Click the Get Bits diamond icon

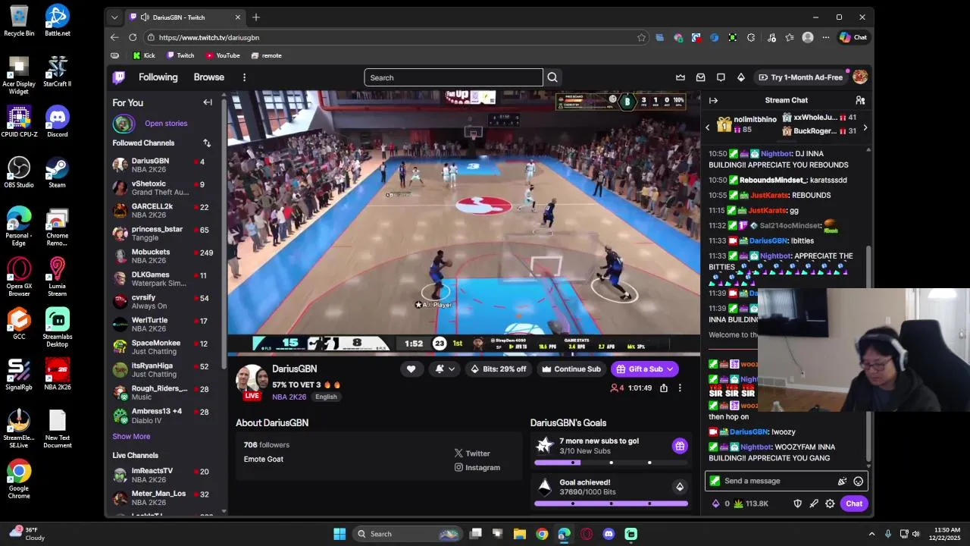(x=741, y=77)
